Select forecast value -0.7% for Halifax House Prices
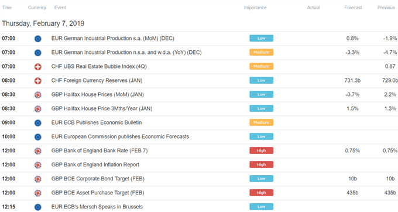Image resolution: width=398 pixels, height=212 pixels. [352, 94]
